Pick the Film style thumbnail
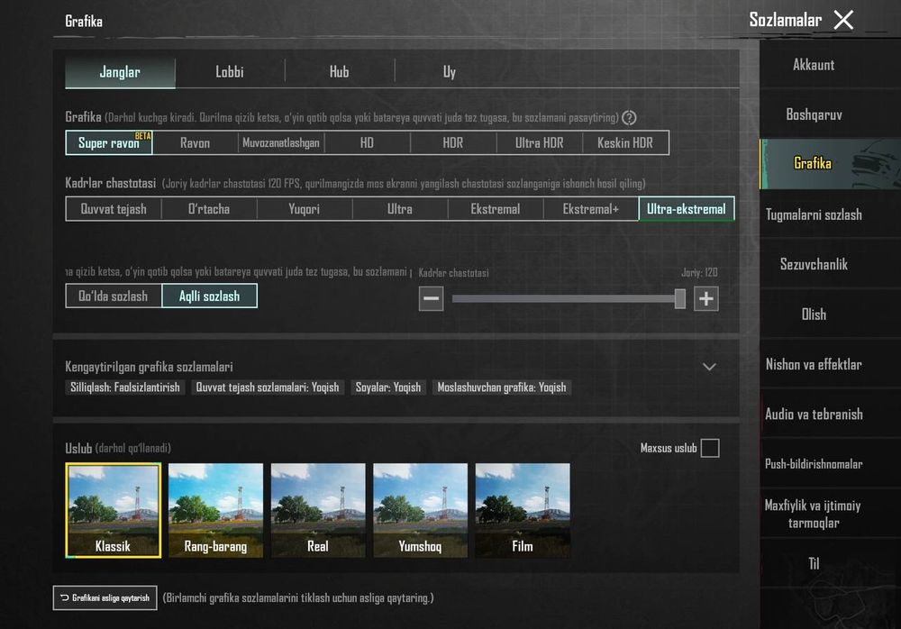Viewport: 901px width, 629px height. (x=523, y=511)
